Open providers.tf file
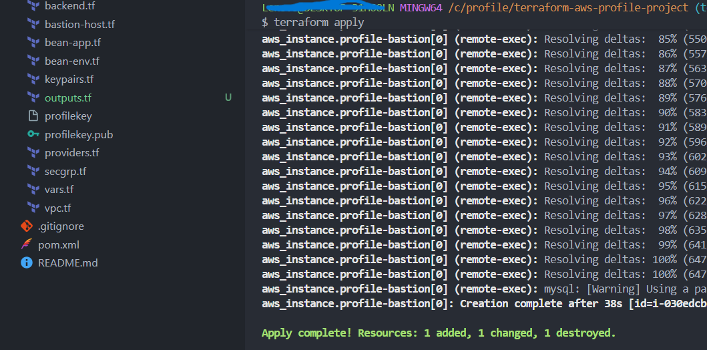 tap(71, 153)
